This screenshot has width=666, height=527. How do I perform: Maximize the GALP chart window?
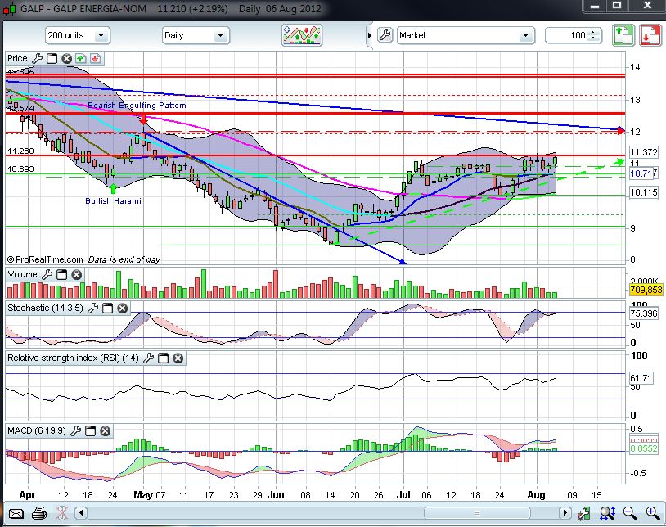tap(617, 6)
